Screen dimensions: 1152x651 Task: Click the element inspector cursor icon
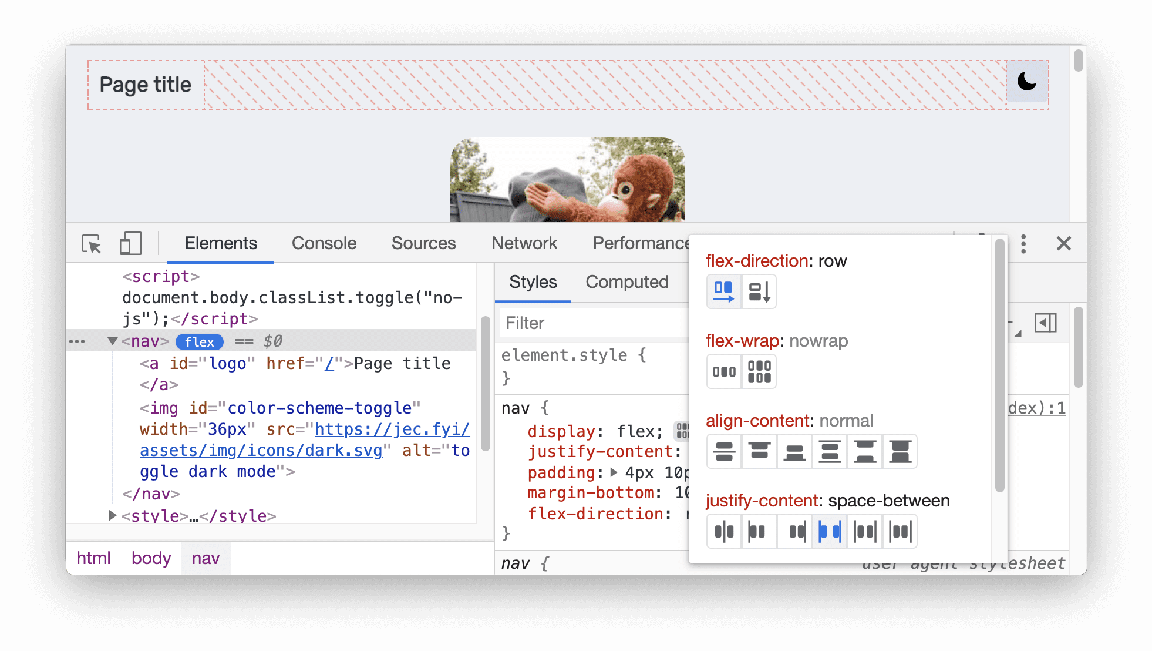pos(90,244)
